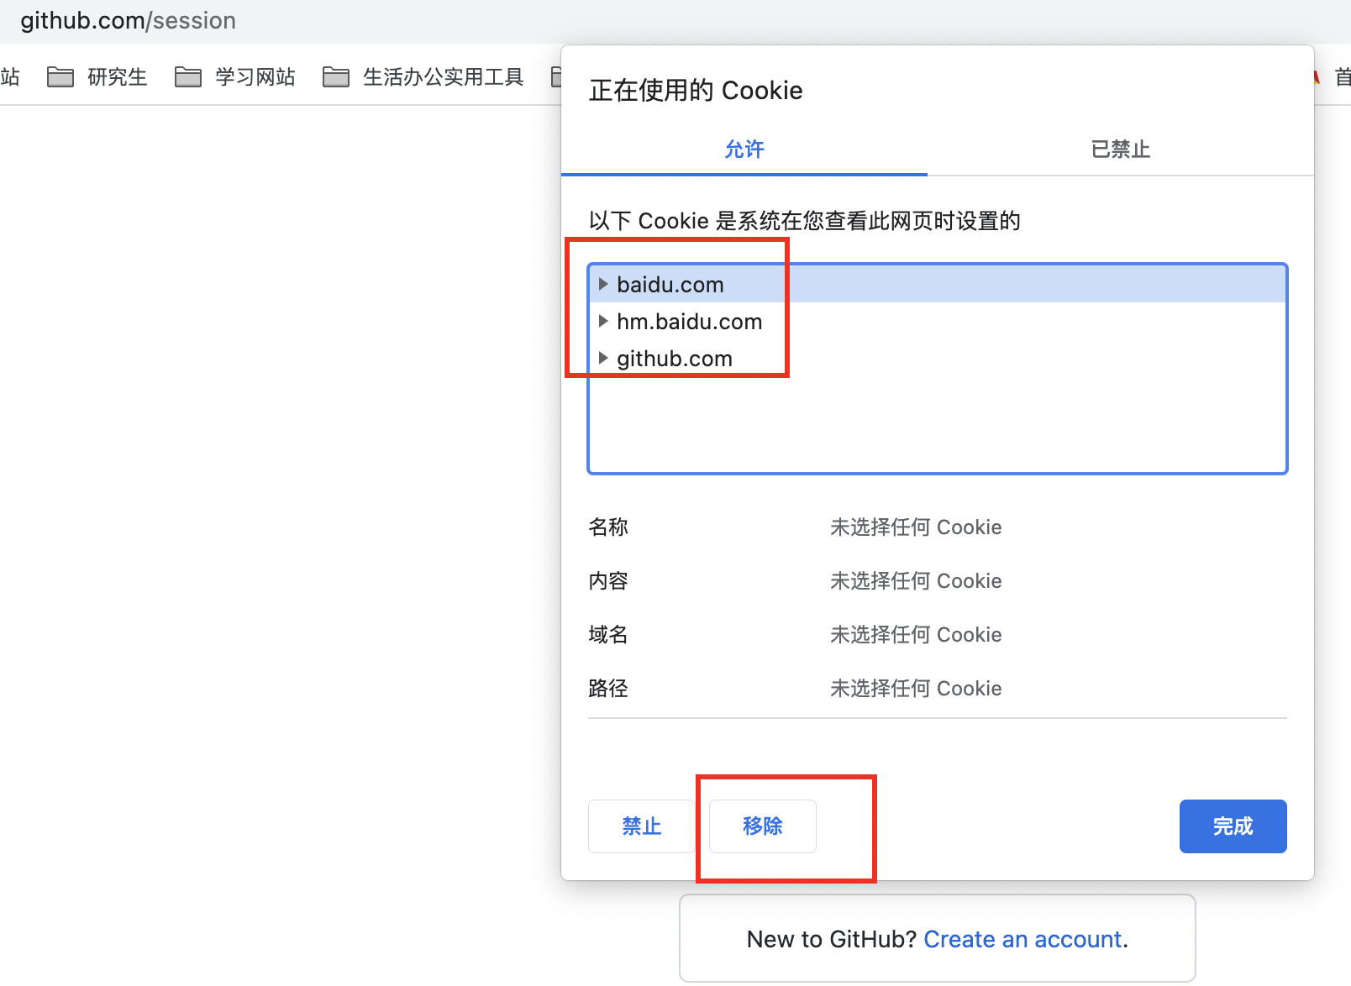Click the 移除 button
The width and height of the screenshot is (1351, 986).
[x=763, y=826]
